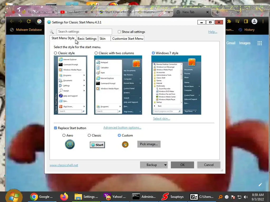Launch Firefox from the taskbar
Image resolution: width=270 pixels, height=202 pixels.
[x=64, y=197]
